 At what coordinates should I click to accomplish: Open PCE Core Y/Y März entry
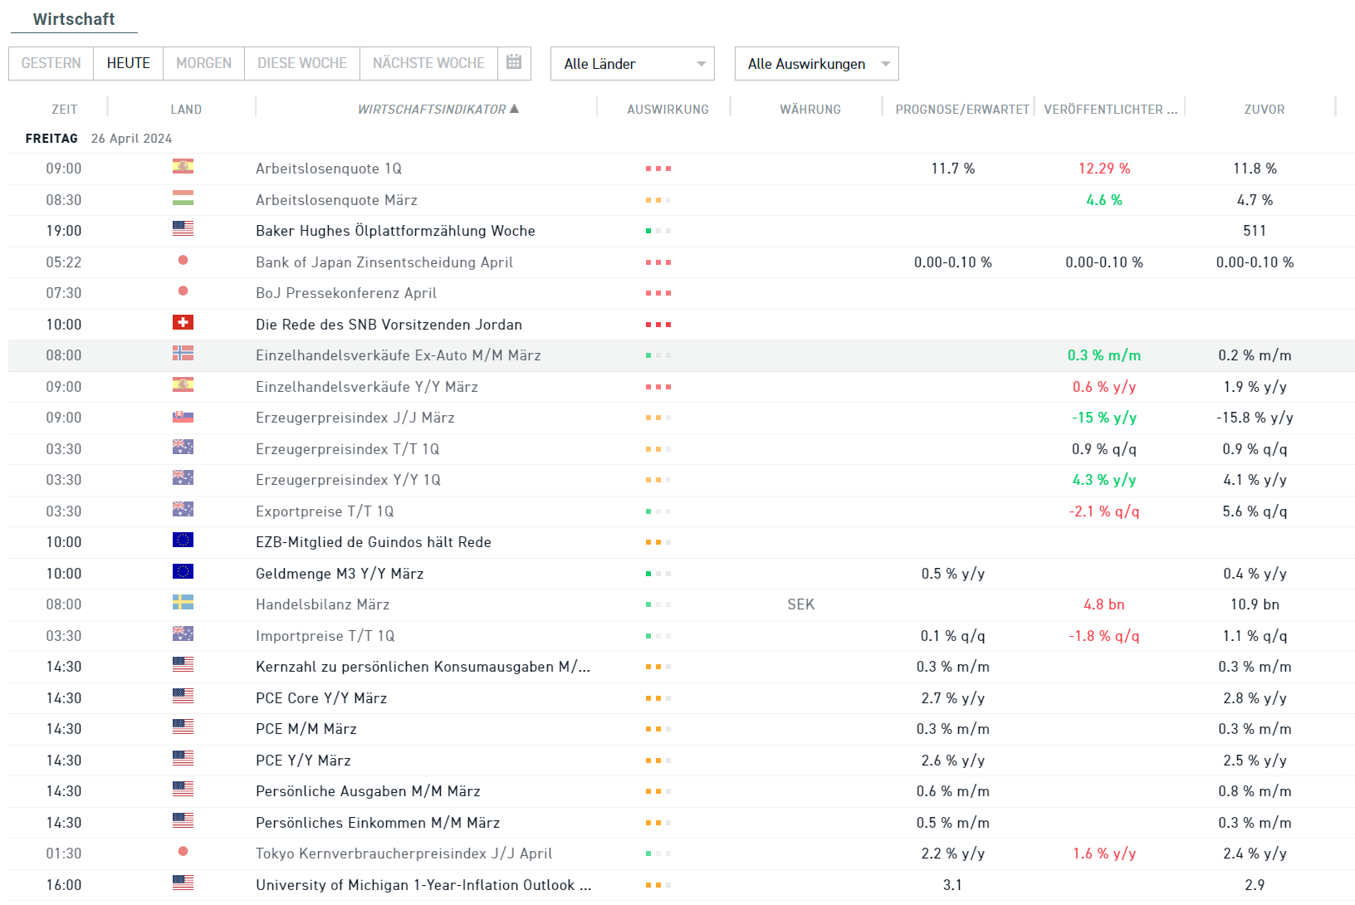[x=320, y=698]
